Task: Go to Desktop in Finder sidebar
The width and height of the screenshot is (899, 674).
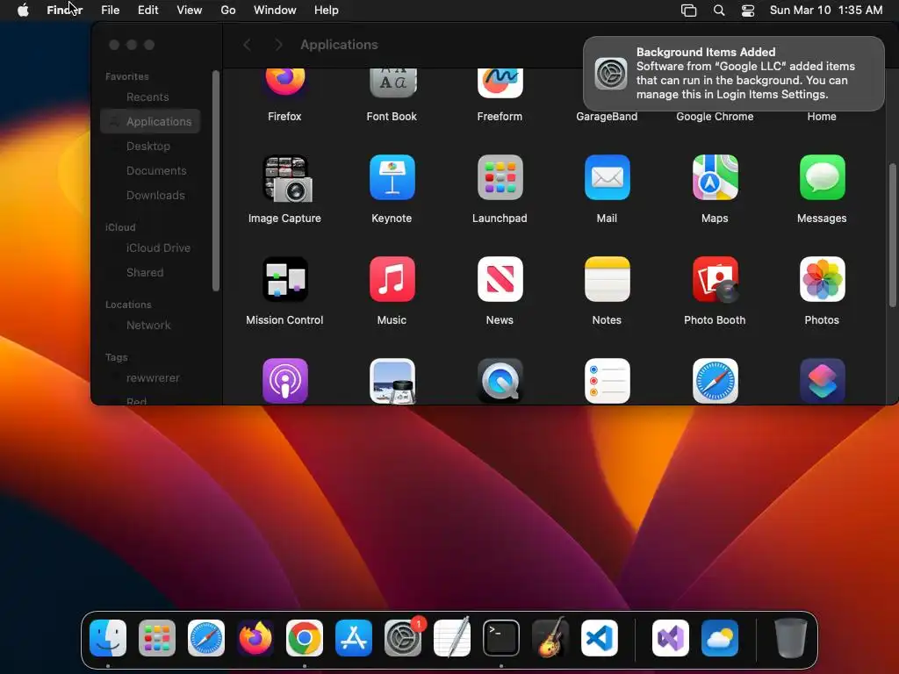Action: tap(150, 147)
